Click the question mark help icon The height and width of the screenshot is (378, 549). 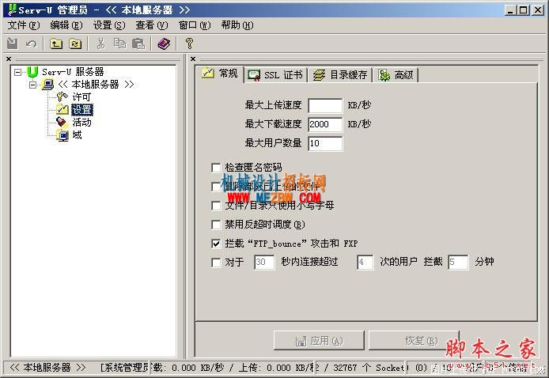pos(189,43)
